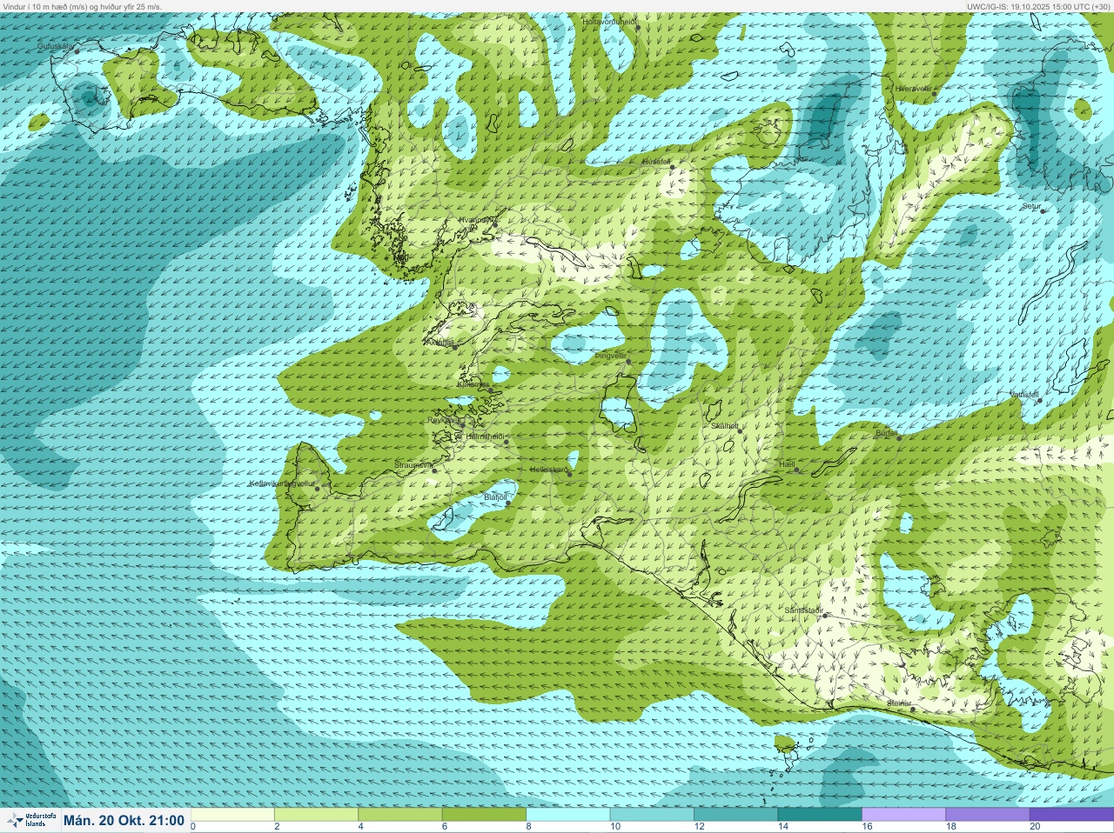Select the 10–12 m/s legend swatch
Screen dimensions: 1114x833
click(x=652, y=815)
